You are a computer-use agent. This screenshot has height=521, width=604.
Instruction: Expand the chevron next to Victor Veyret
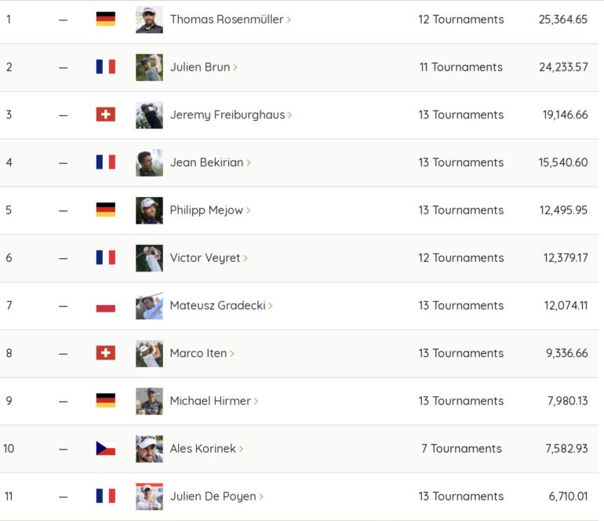pos(246,258)
